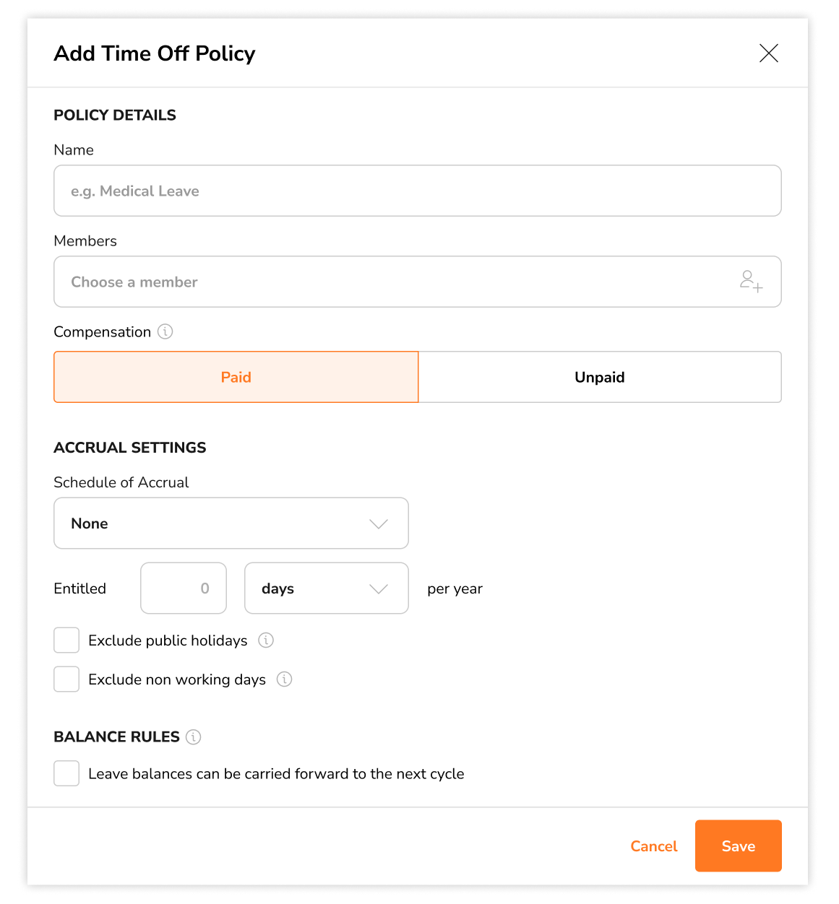Switch compensation to Unpaid
Viewport: 839px width, 904px height.
600,377
